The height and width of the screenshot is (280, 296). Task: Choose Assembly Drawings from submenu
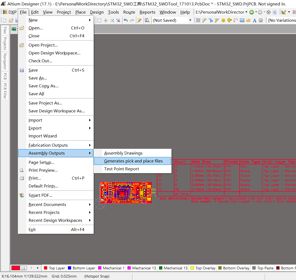(x=132, y=153)
